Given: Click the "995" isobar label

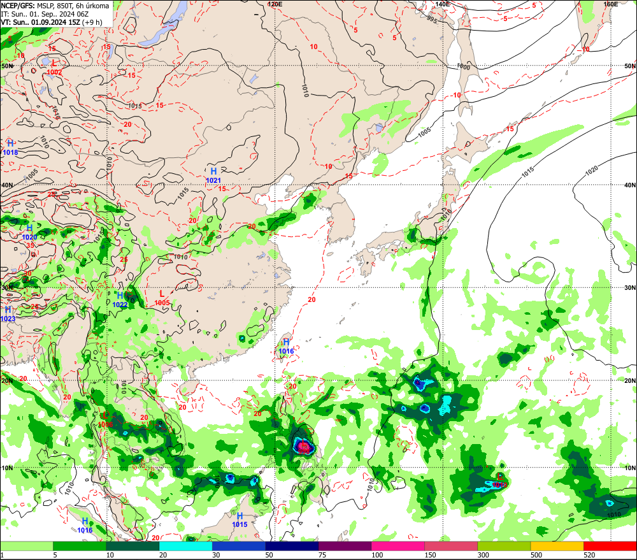Looking at the screenshot, I should (x=433, y=20).
